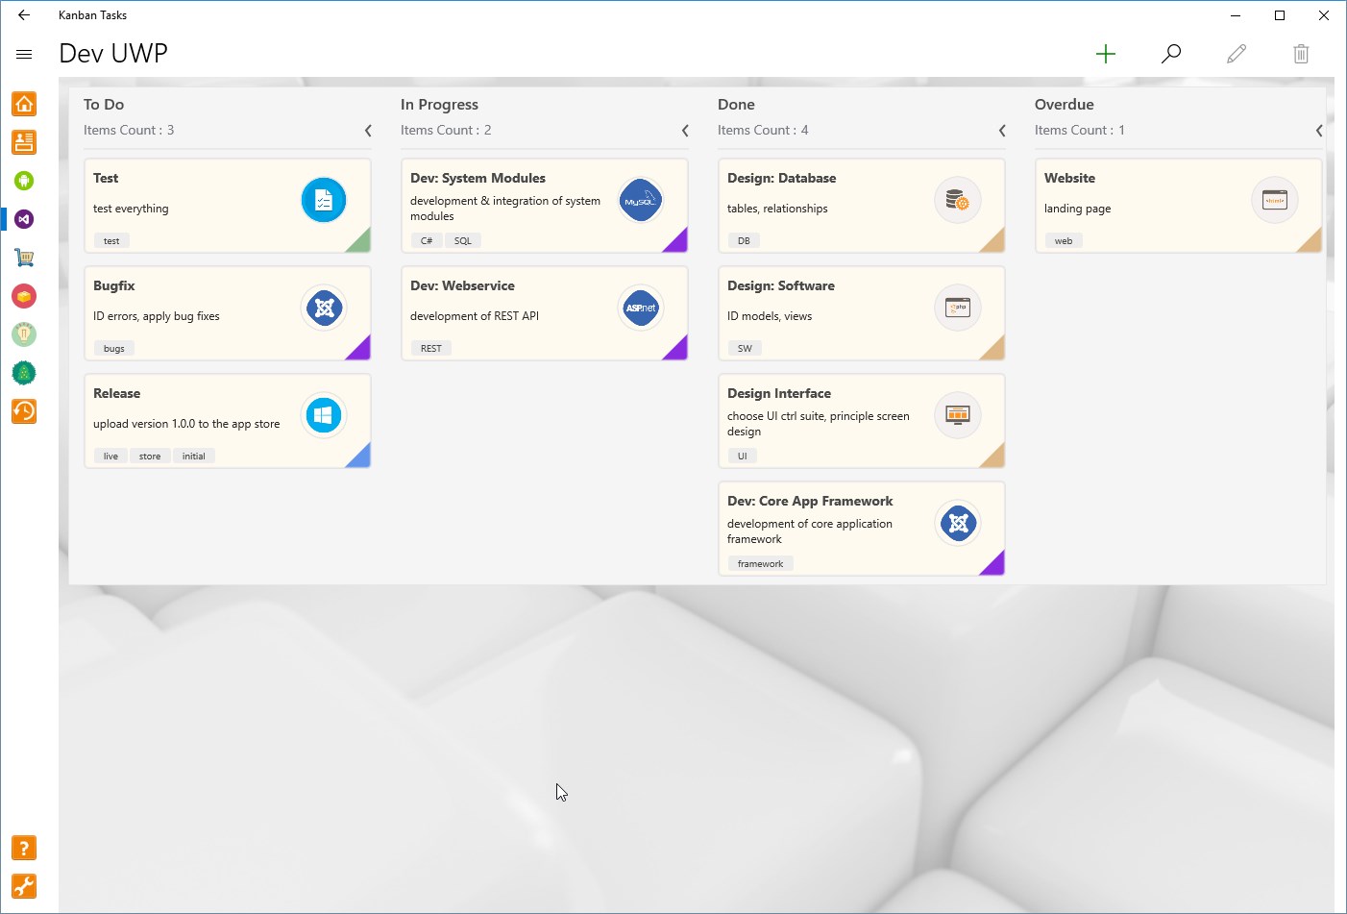Click the 'Dev UWP' board title
Screen dimensions: 1347x914
tap(113, 54)
